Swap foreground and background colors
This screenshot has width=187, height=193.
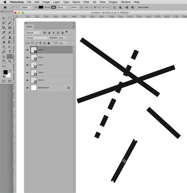point(10,71)
